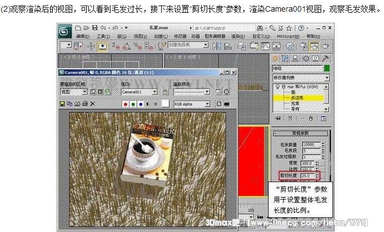Click Edit Region icon in render window
The height and width of the screenshot is (232, 384).
(93, 92)
